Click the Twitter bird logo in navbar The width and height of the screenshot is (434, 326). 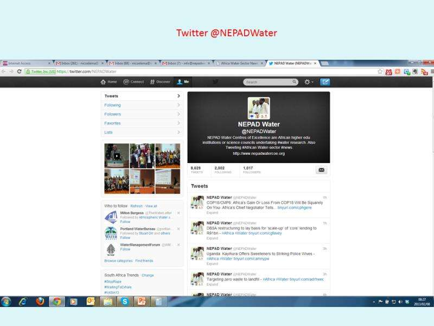pos(215,82)
